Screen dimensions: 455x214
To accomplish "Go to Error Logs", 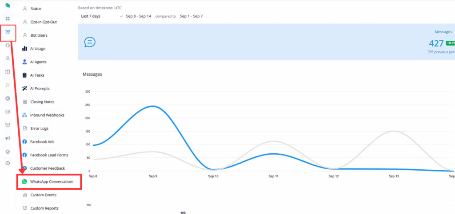I will click(x=39, y=128).
